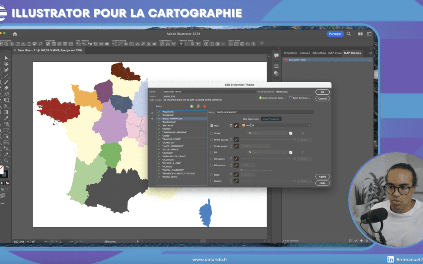Add a new rule with the green plus icon
This screenshot has width=423, height=264.
point(192,106)
